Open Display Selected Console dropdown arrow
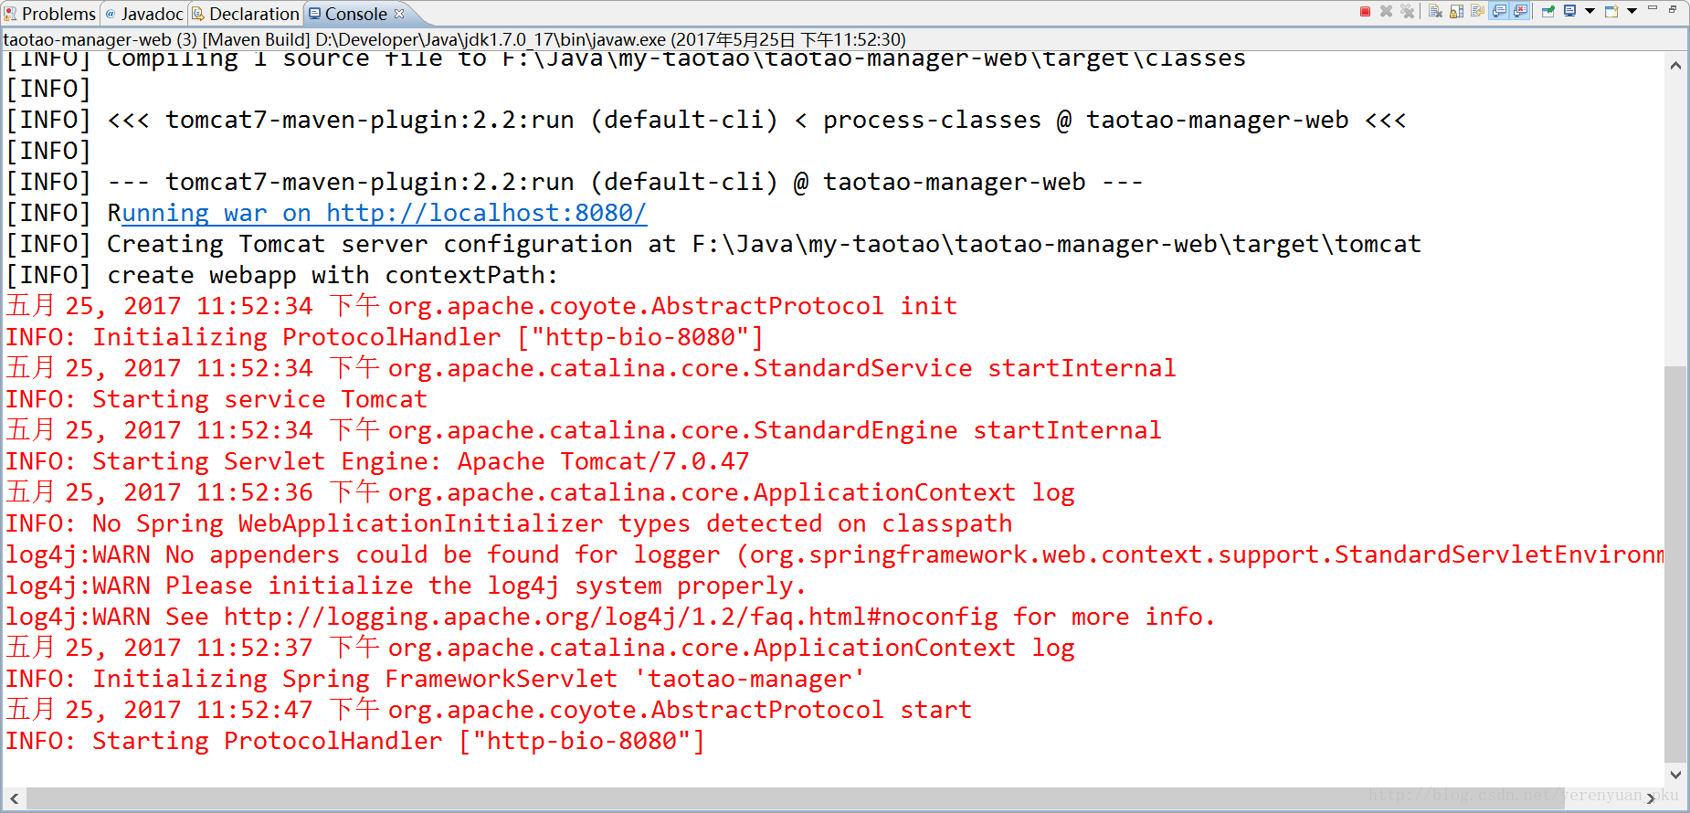The height and width of the screenshot is (813, 1690). pyautogui.click(x=1590, y=11)
